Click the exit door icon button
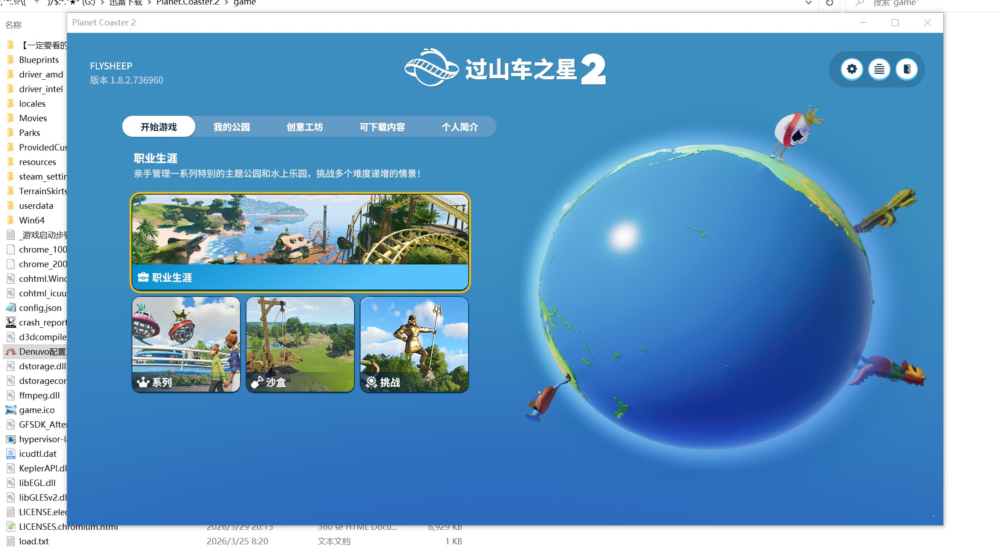The height and width of the screenshot is (548, 998). point(907,69)
